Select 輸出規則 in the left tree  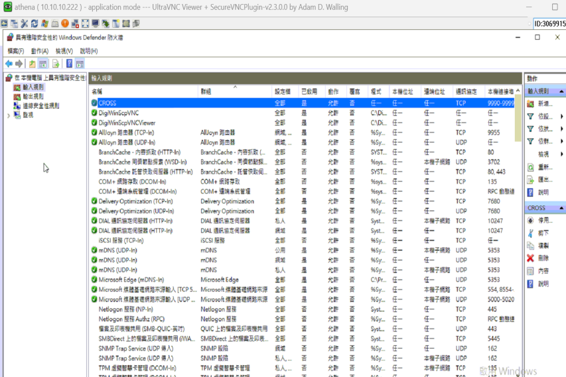[33, 97]
